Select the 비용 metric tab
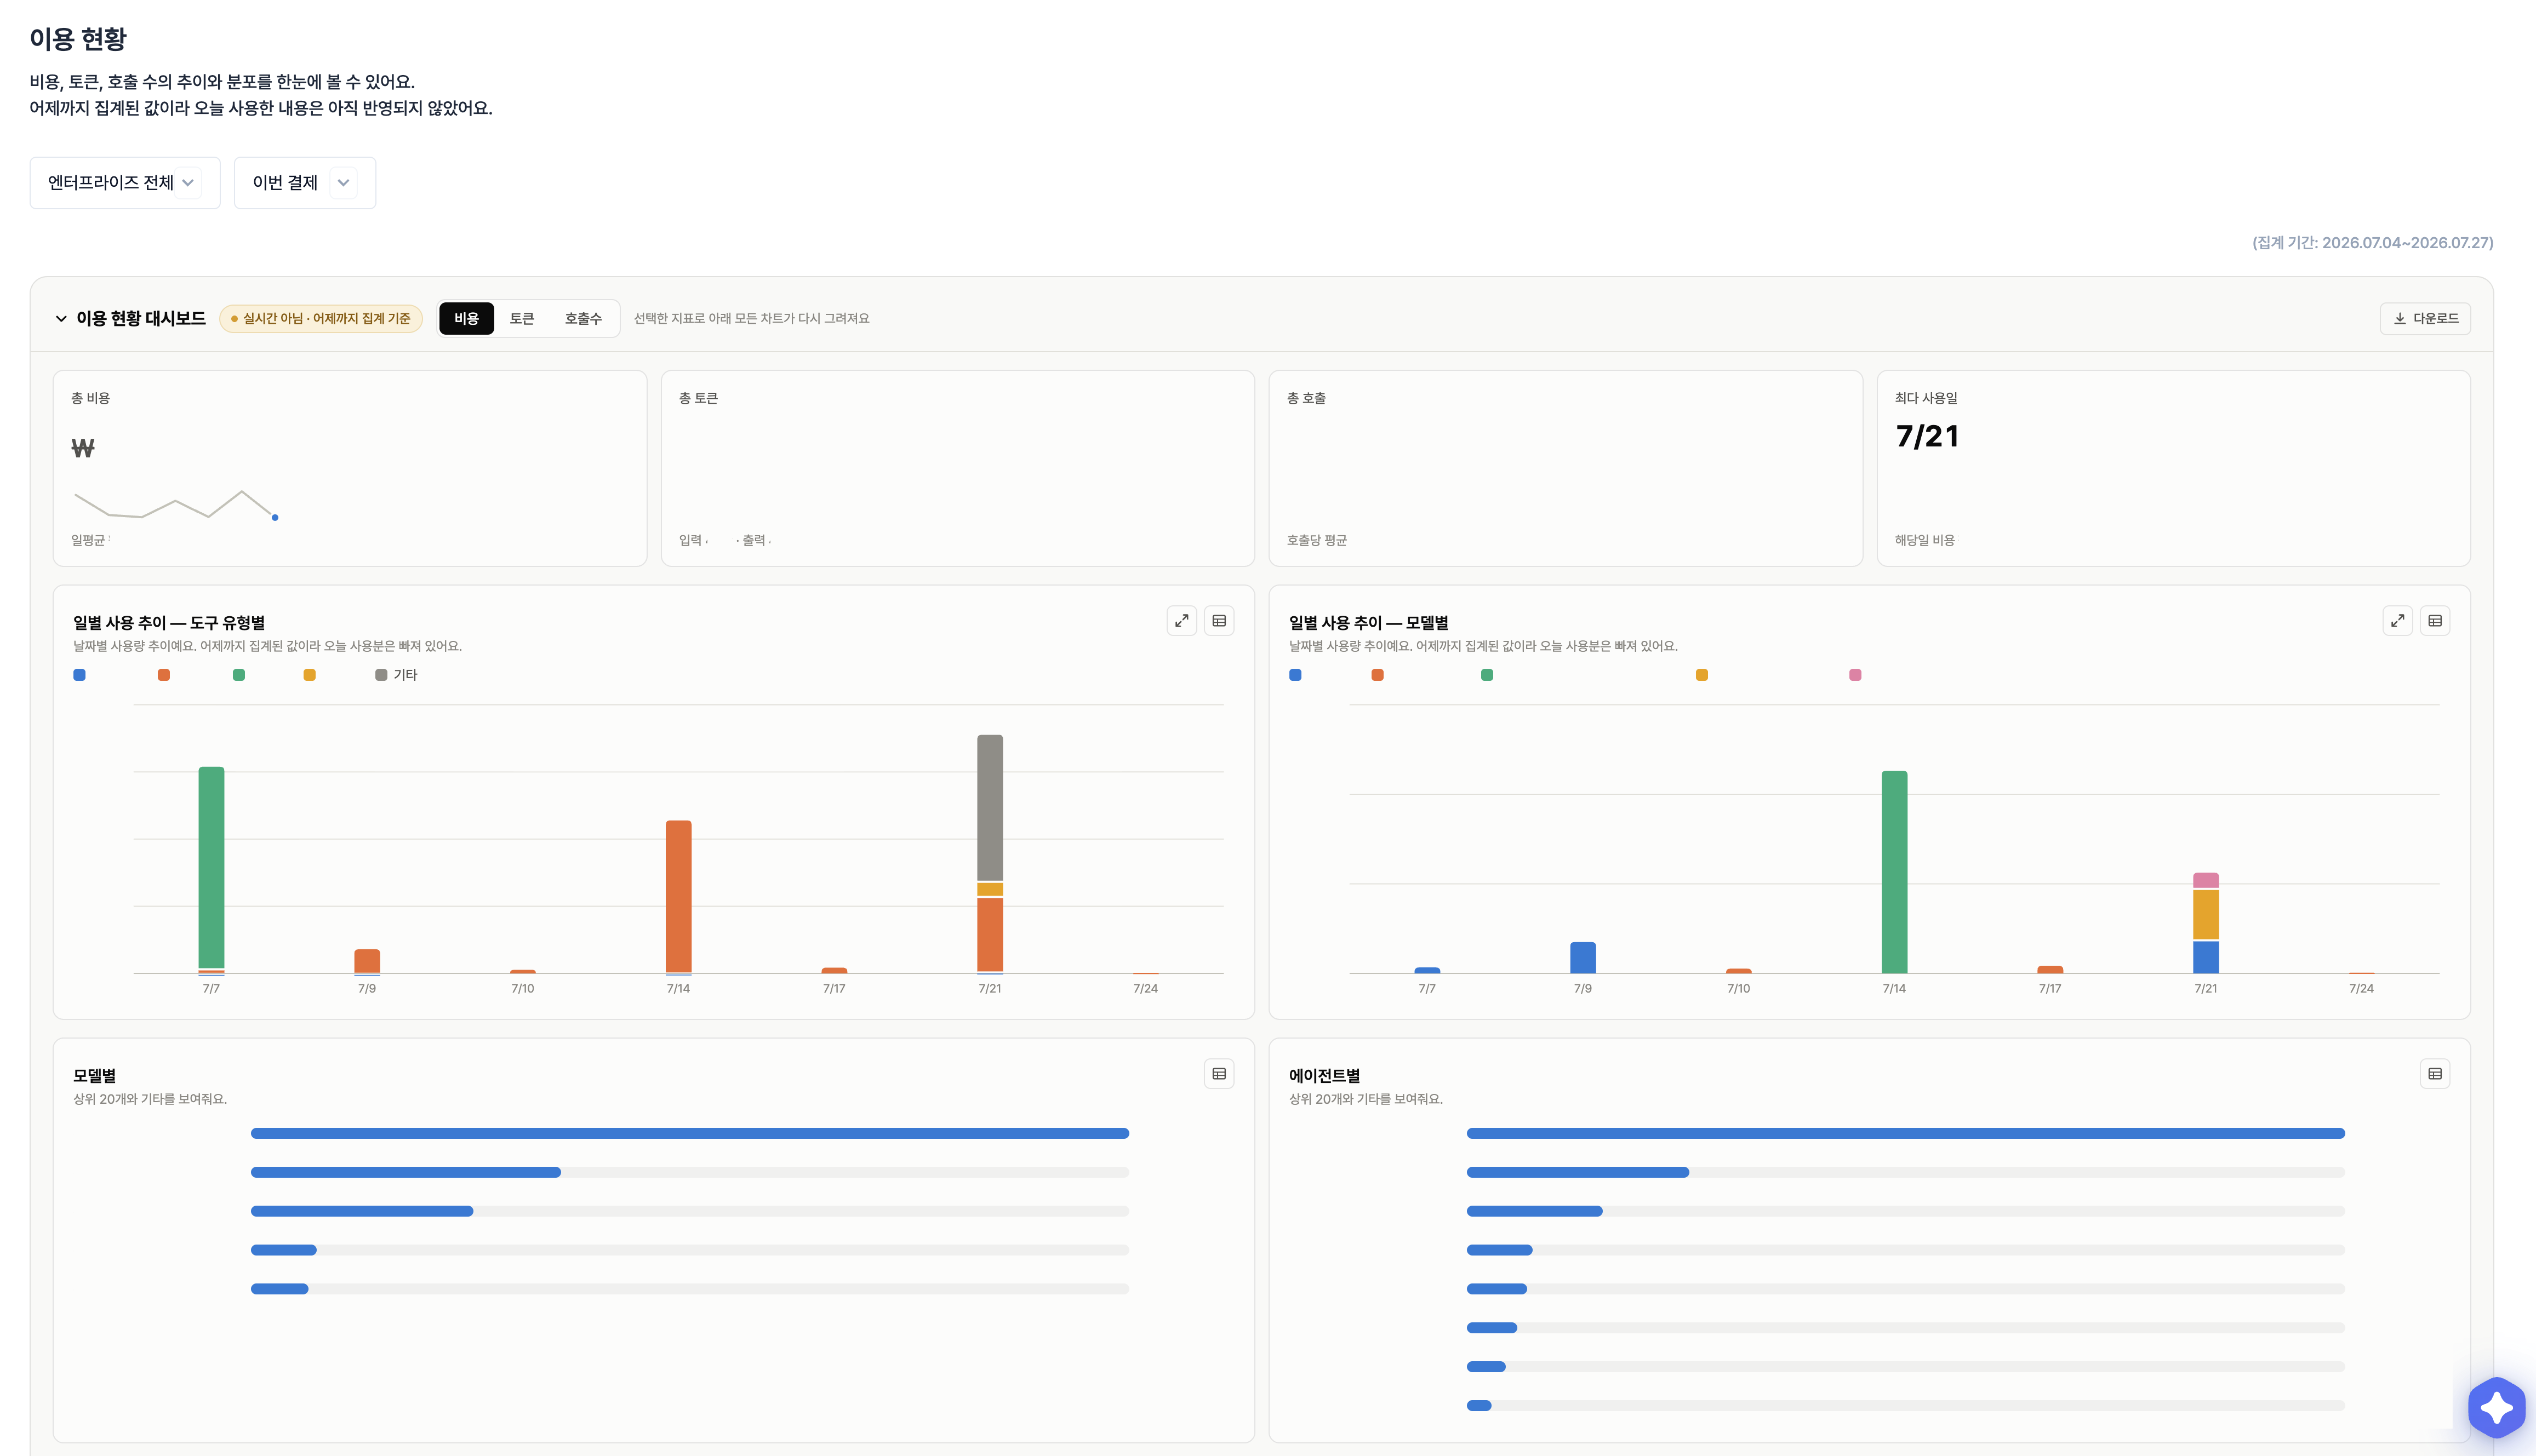Image resolution: width=2536 pixels, height=1456 pixels. pos(466,318)
